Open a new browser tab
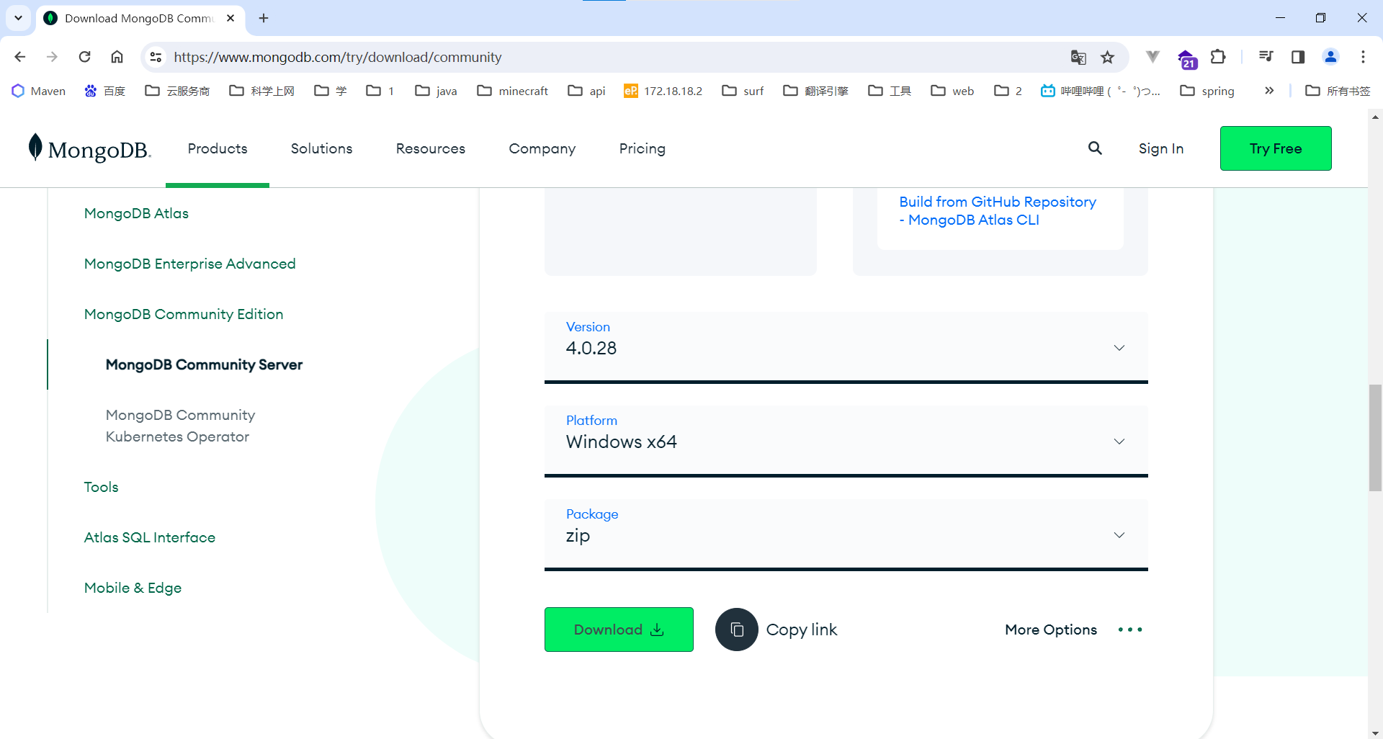1383x739 pixels. point(264,18)
